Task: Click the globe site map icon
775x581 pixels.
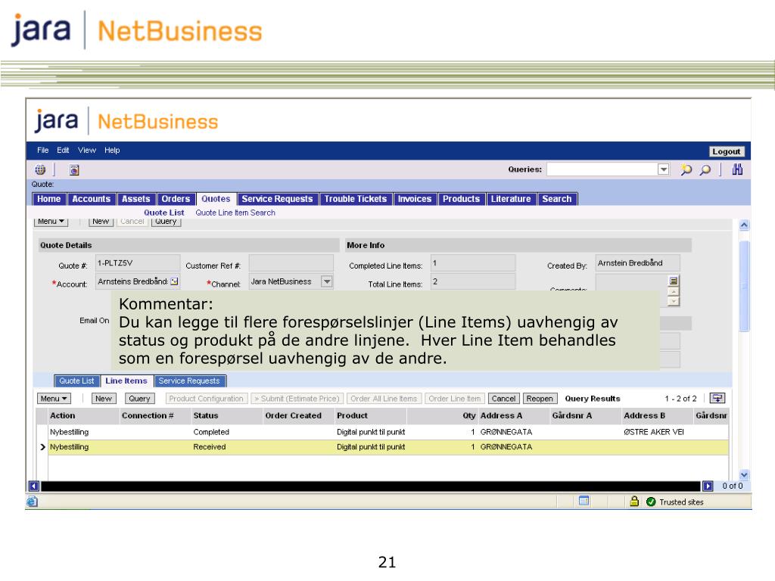Action: click(40, 170)
